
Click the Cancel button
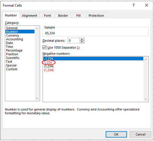[140, 134]
